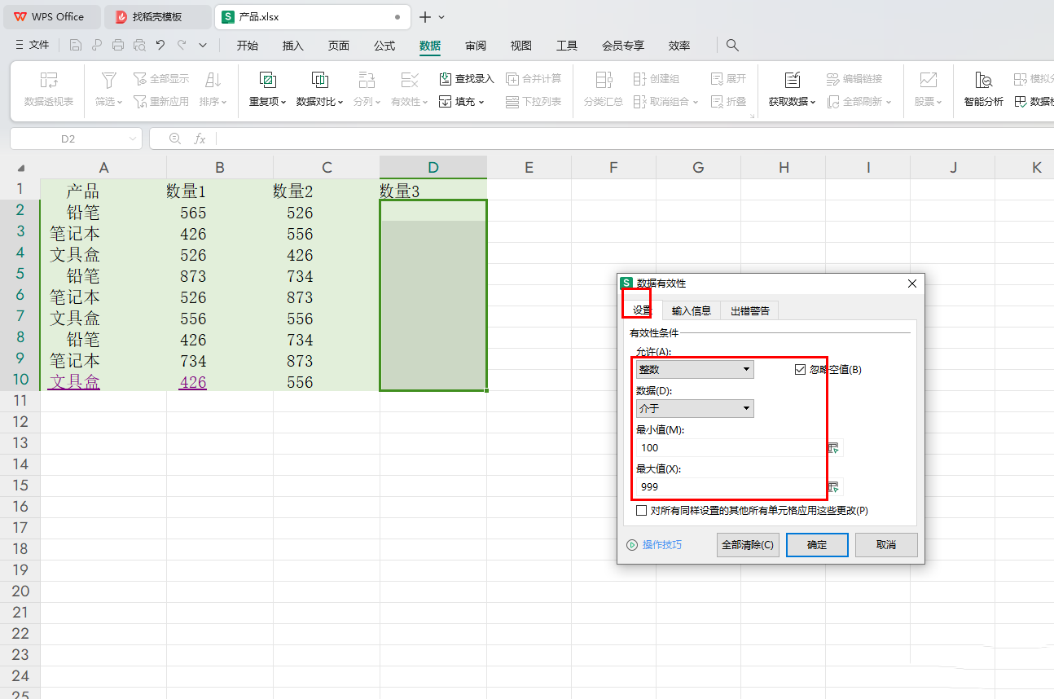Viewport: 1054px width, 699px height.
Task: Switch to the 插入 ribbon tab
Action: pyautogui.click(x=293, y=46)
